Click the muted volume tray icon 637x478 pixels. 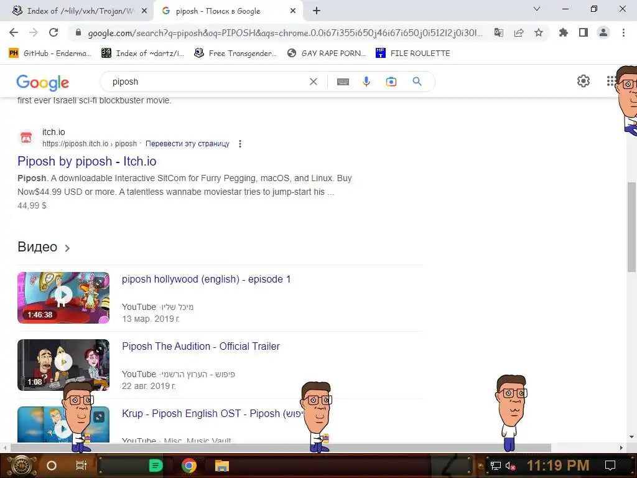tap(511, 466)
